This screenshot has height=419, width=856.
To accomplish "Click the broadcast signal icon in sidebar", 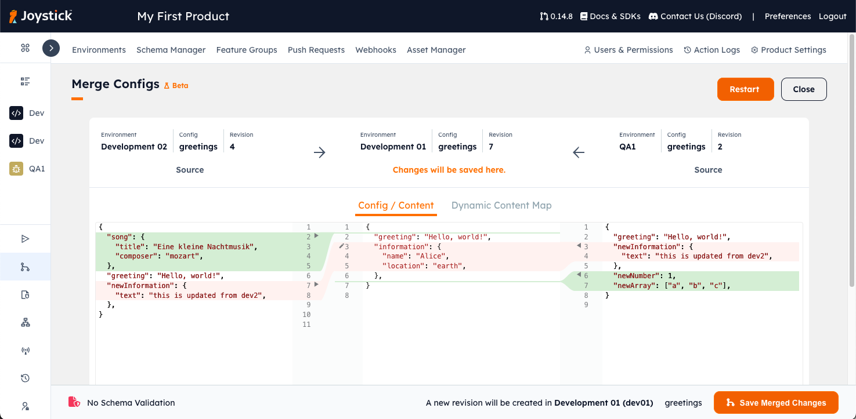I will 25,351.
